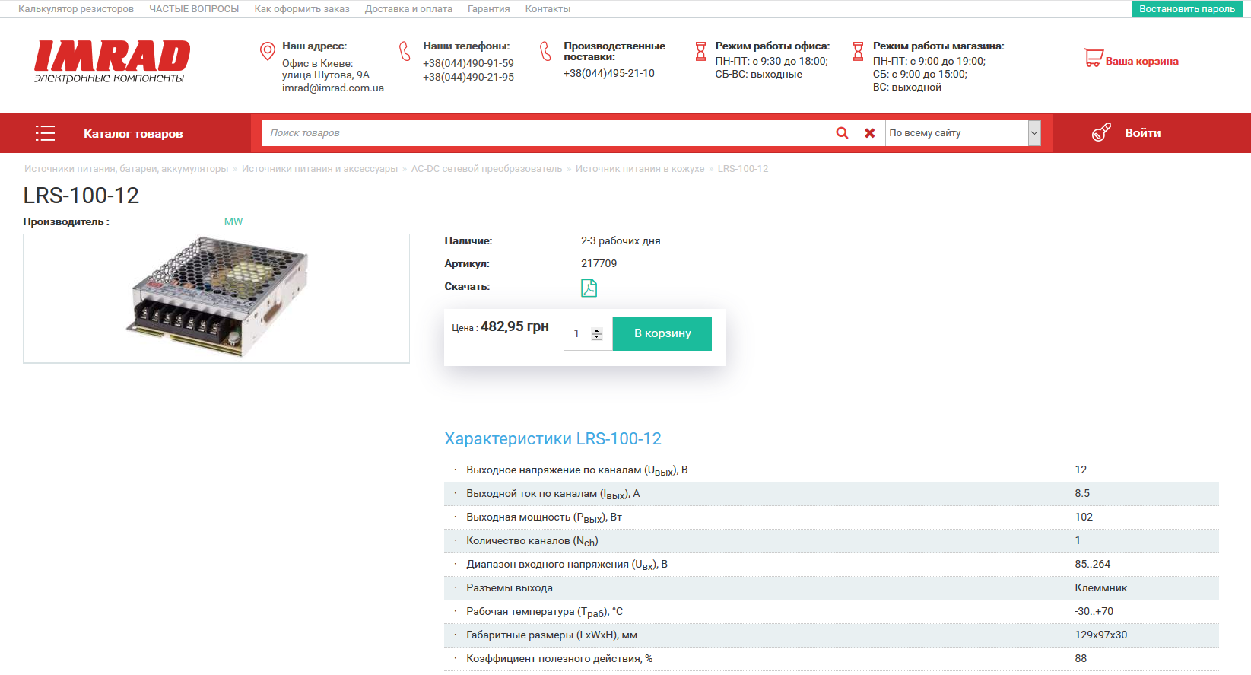The height and width of the screenshot is (675, 1251).
Task: Open Как оформить заказ menu item
Action: [302, 9]
